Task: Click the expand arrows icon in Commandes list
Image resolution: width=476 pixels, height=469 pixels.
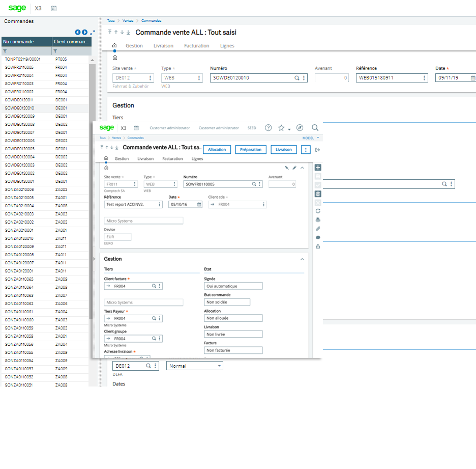Action: 93,32
